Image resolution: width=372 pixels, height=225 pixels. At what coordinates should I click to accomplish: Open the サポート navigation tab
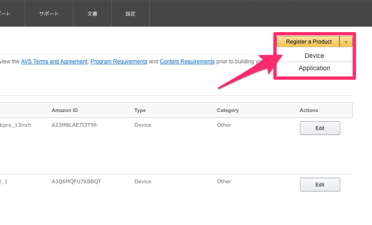point(49,14)
